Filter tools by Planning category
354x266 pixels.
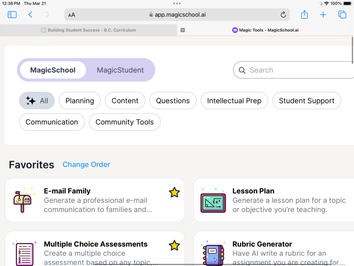pyautogui.click(x=80, y=101)
